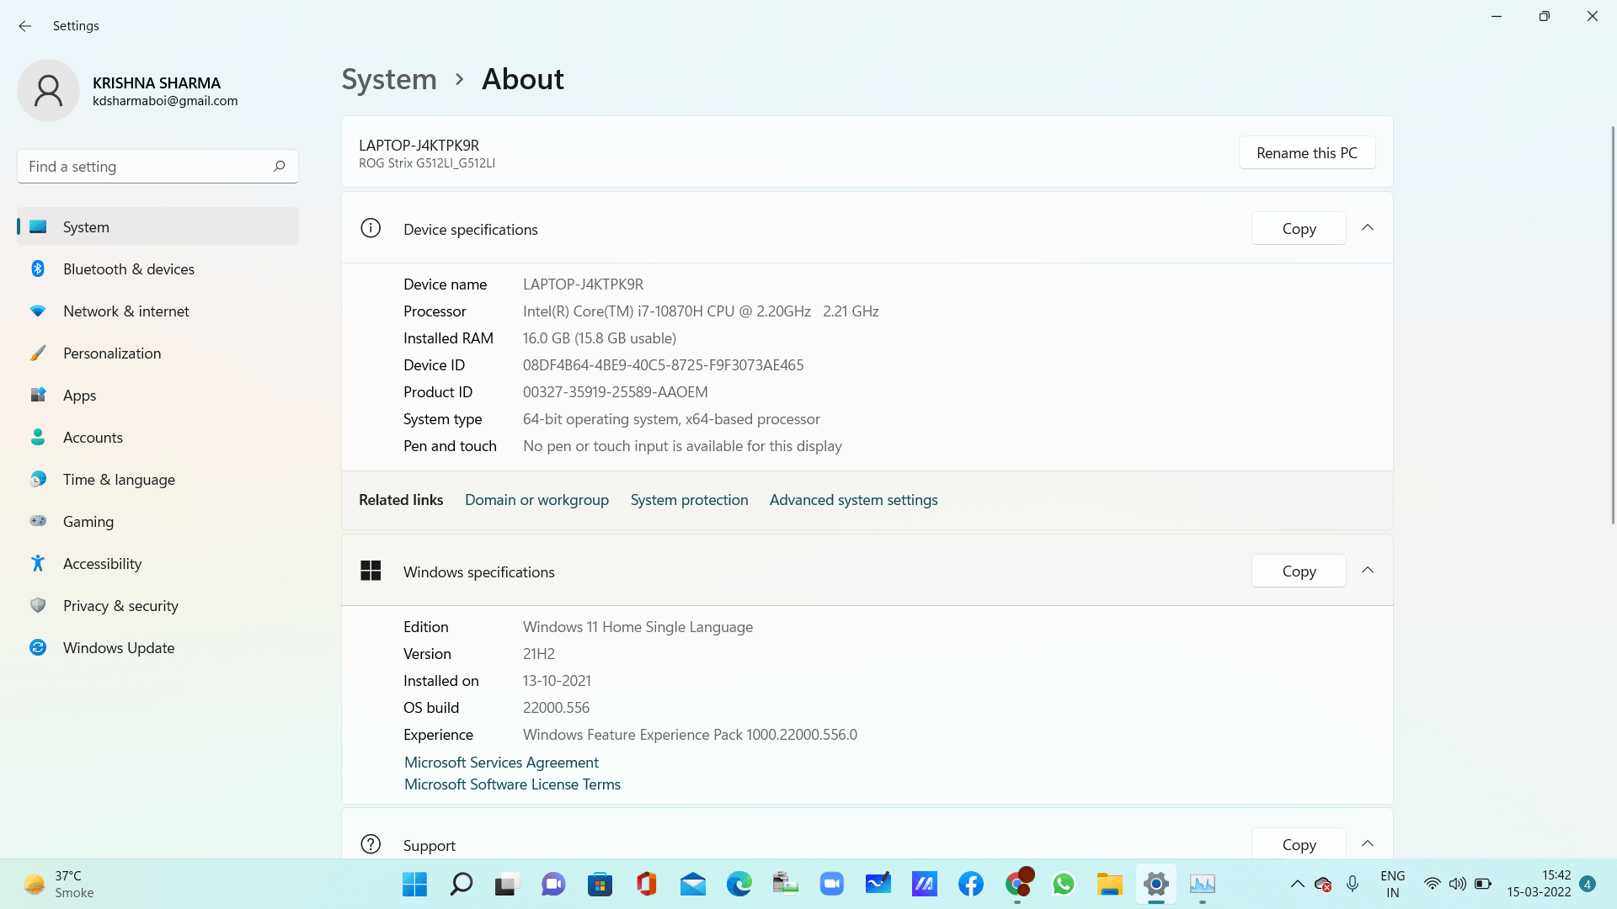The height and width of the screenshot is (909, 1617).
Task: Select Time & language in sidebar
Action: point(118,480)
